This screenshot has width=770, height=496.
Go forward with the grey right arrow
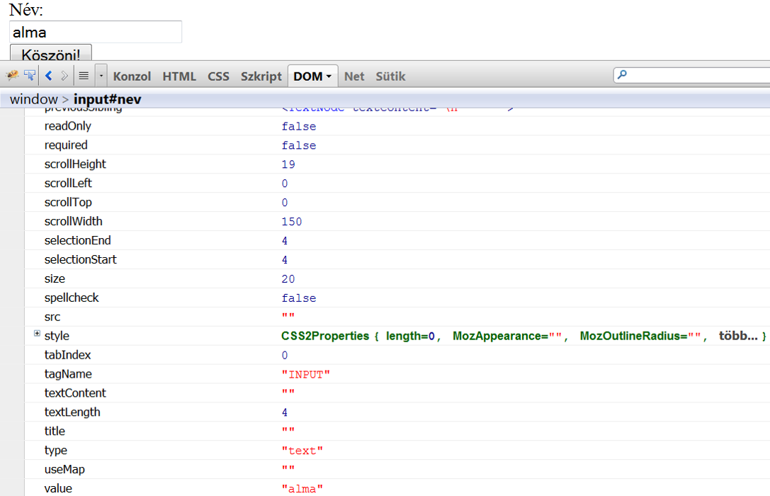pyautogui.click(x=64, y=76)
